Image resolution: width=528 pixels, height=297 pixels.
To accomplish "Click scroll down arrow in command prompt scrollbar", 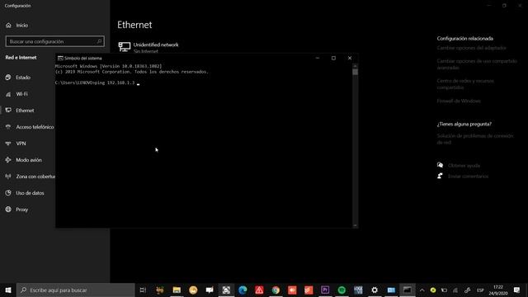I will 356,225.
